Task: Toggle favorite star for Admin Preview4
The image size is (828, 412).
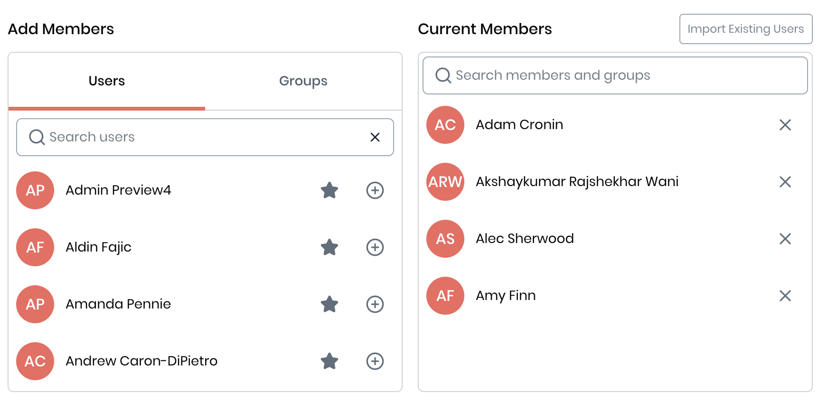Action: tap(329, 190)
